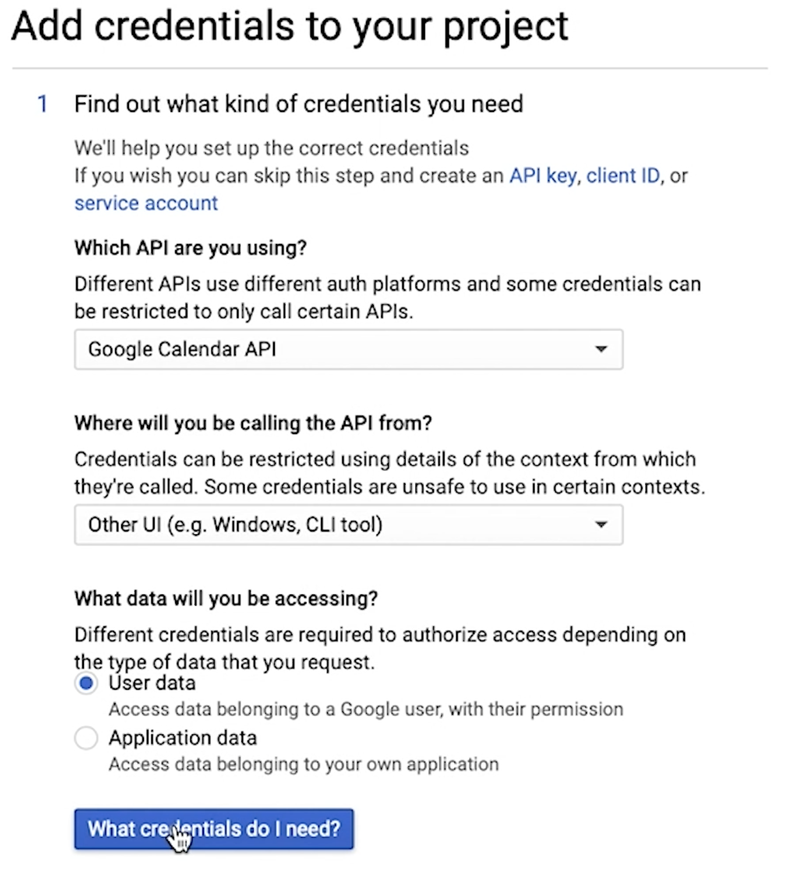Click the What credentials do I need button
The width and height of the screenshot is (802, 885).
tap(214, 829)
